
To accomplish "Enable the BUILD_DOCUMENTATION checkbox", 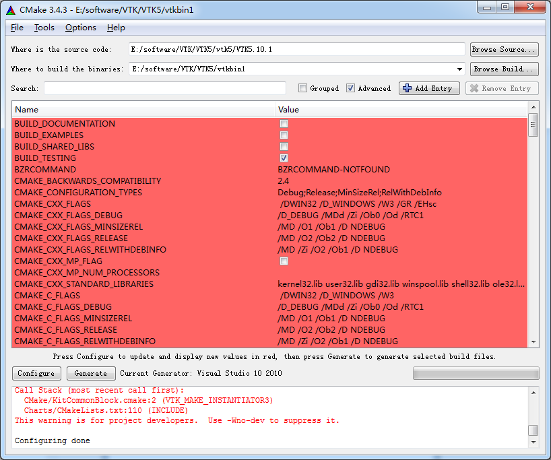I will point(284,124).
